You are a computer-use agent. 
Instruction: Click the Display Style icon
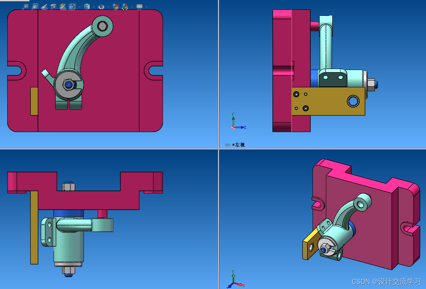pos(87,7)
